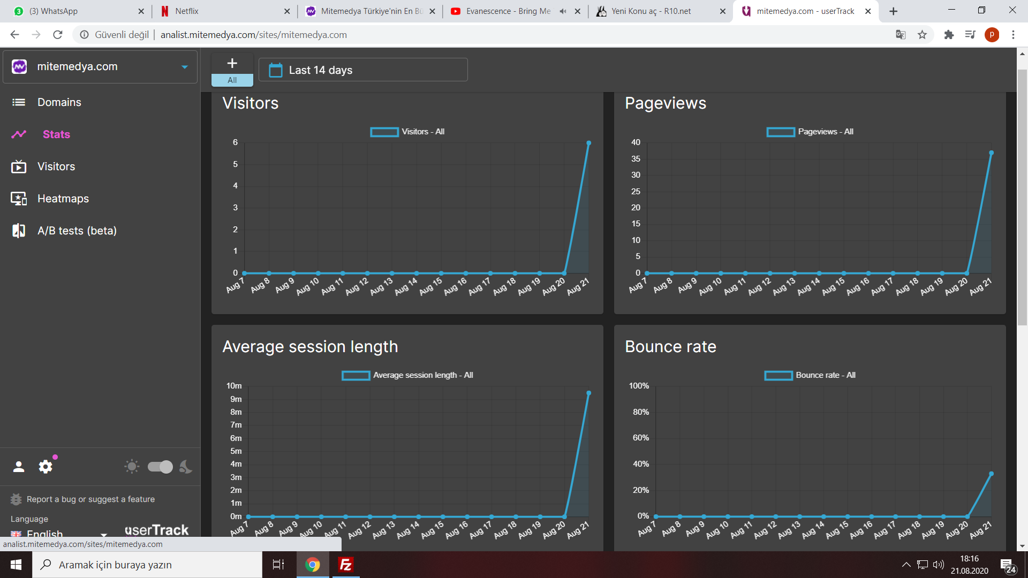This screenshot has width=1028, height=578.
Task: Open FileZilla from the taskbar
Action: click(x=346, y=565)
